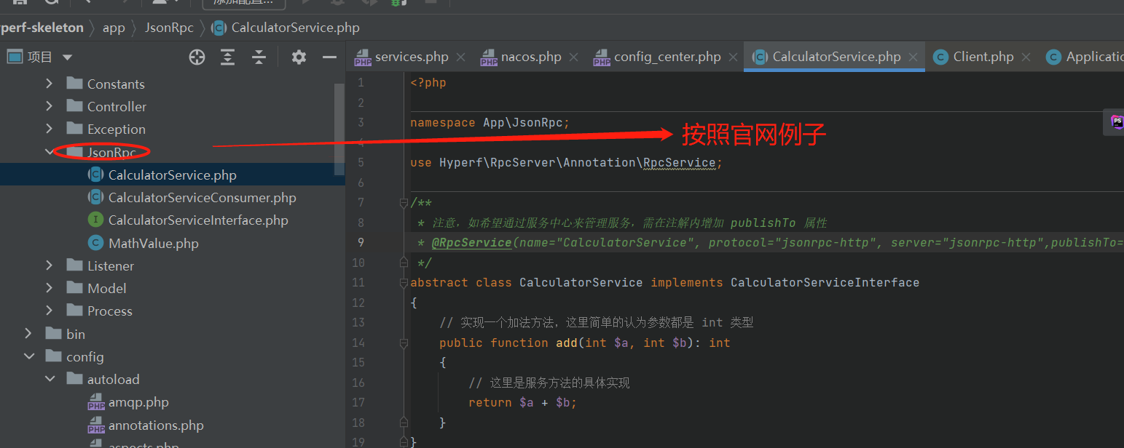Click the namespace App\JsonRpc line

[x=490, y=122]
